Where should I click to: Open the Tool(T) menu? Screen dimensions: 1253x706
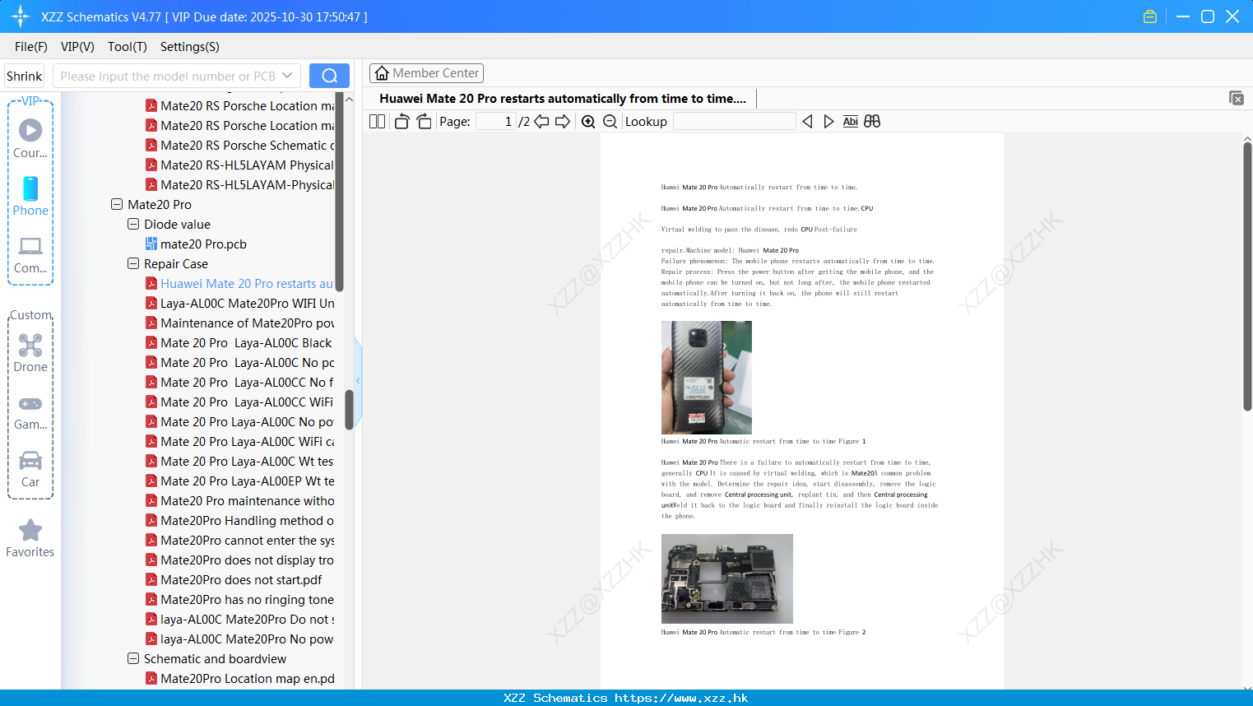pos(128,47)
